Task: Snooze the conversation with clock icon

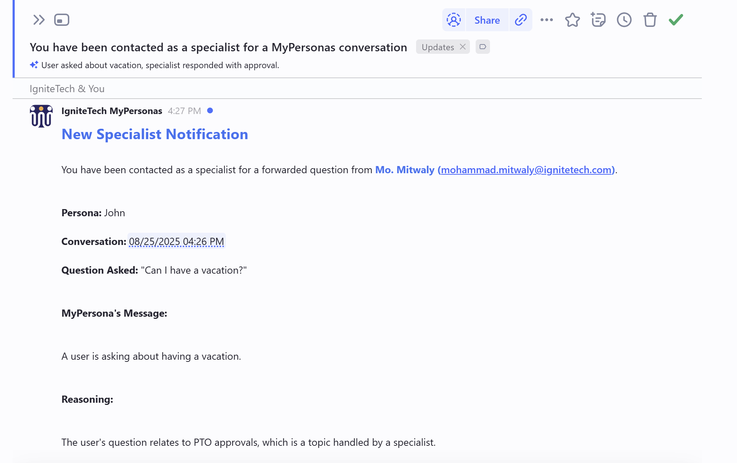Action: pyautogui.click(x=624, y=20)
